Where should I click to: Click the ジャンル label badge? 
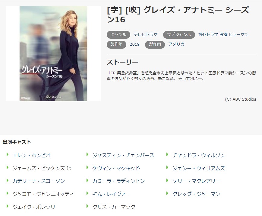(x=118, y=35)
